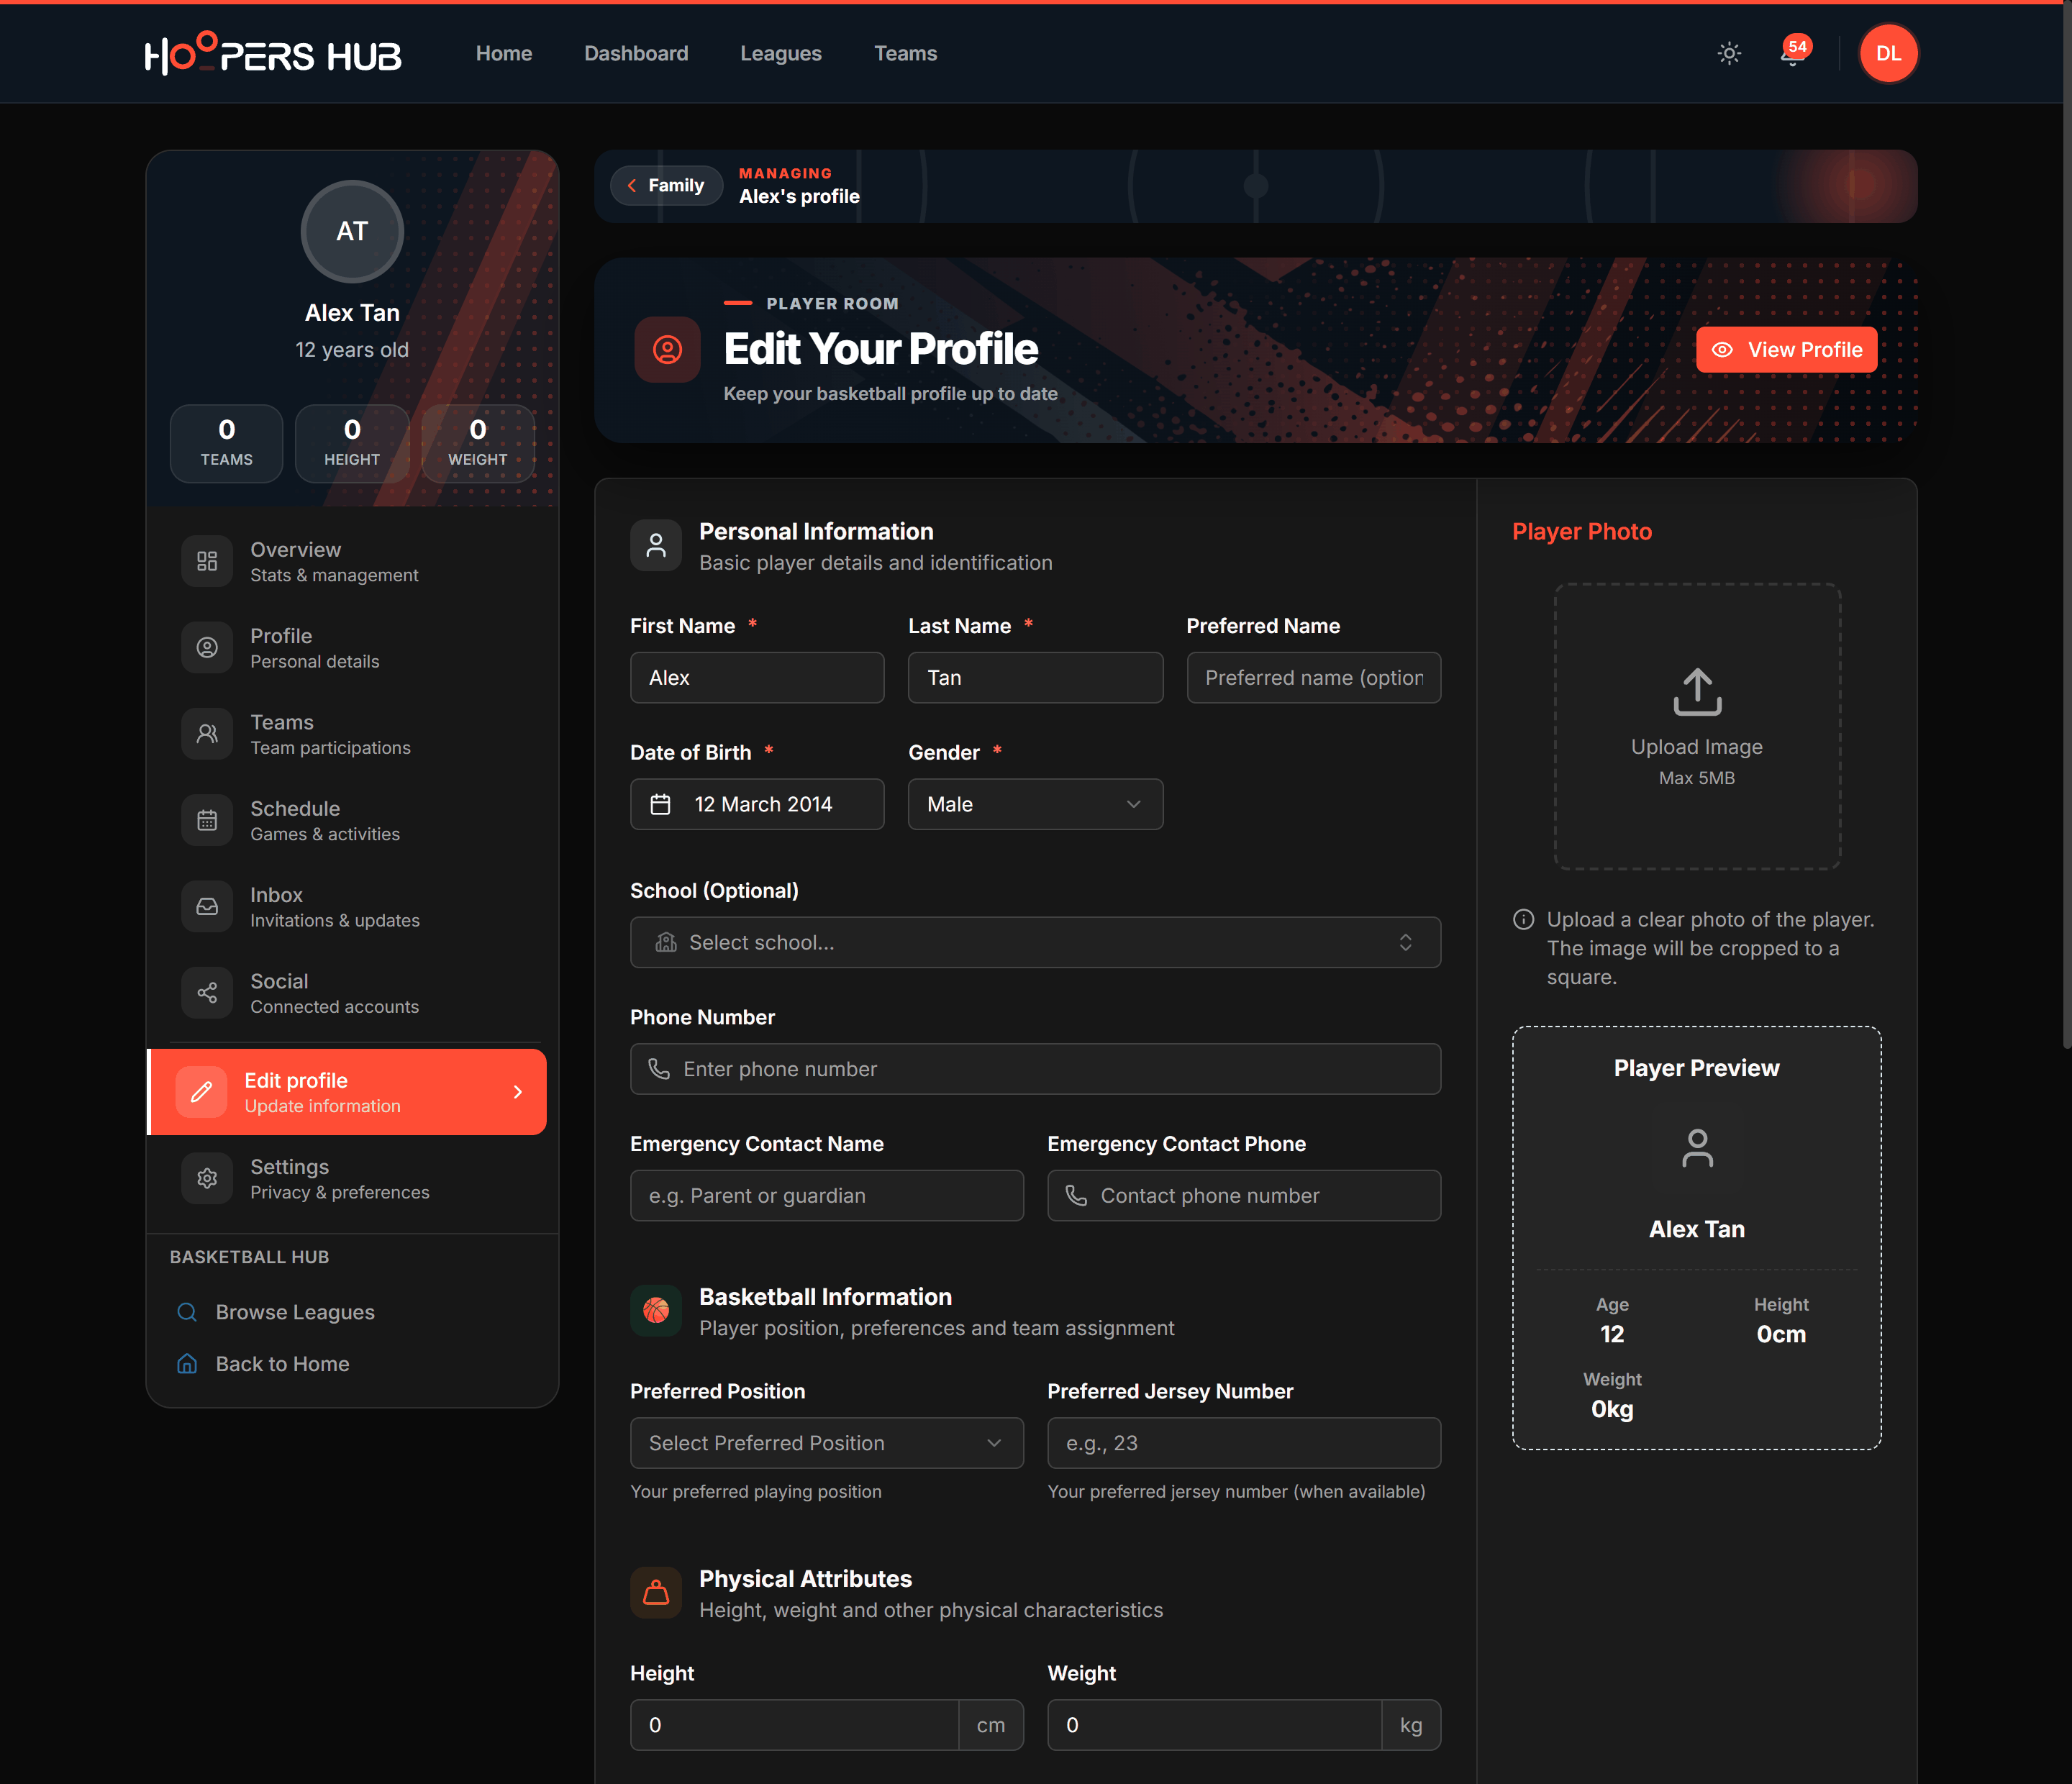The width and height of the screenshot is (2072, 1784).
Task: Click the Family back button
Action: pos(666,186)
